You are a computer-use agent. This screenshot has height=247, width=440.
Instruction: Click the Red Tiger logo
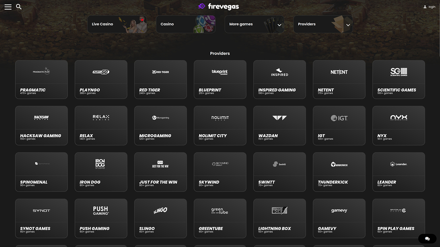160,72
